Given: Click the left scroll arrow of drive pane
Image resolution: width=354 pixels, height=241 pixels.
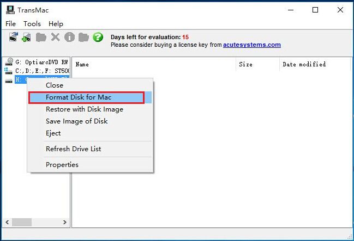Looking at the screenshot, I should pos(7,223).
